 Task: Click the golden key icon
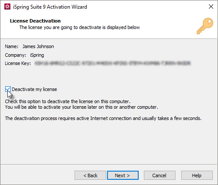coord(205,26)
